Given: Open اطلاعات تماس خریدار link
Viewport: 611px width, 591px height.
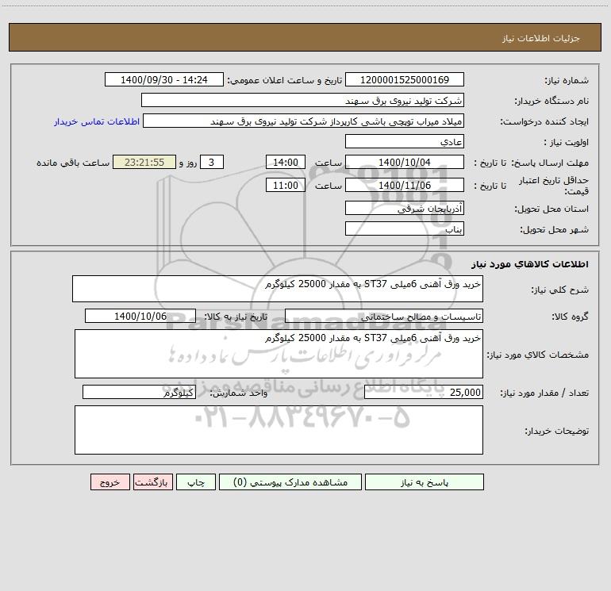Looking at the screenshot, I should (97, 121).
